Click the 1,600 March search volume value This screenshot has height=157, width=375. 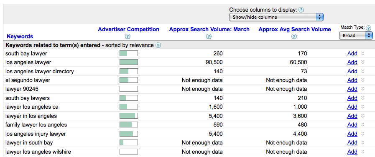tap(215, 107)
